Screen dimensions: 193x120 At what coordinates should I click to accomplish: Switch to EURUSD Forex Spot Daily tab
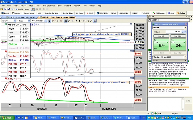[x=21, y=17]
